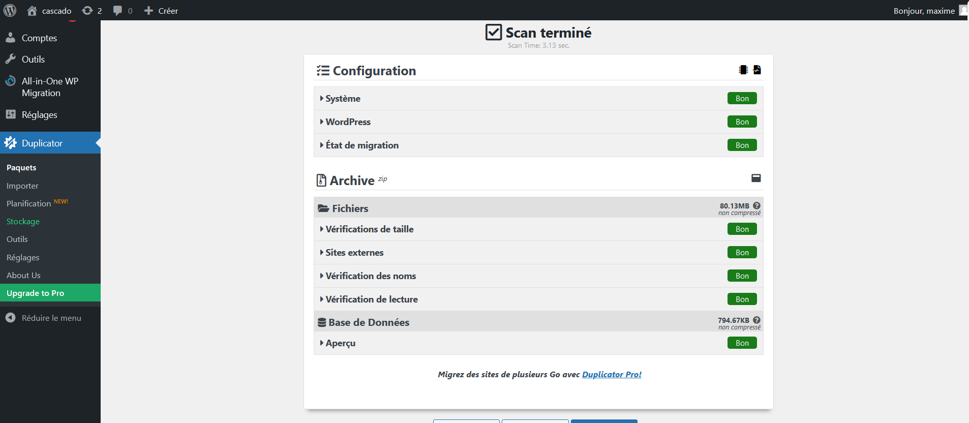Select the Scan Time: 3.13 sec. text
Screen dimensions: 969x423
[x=538, y=46]
